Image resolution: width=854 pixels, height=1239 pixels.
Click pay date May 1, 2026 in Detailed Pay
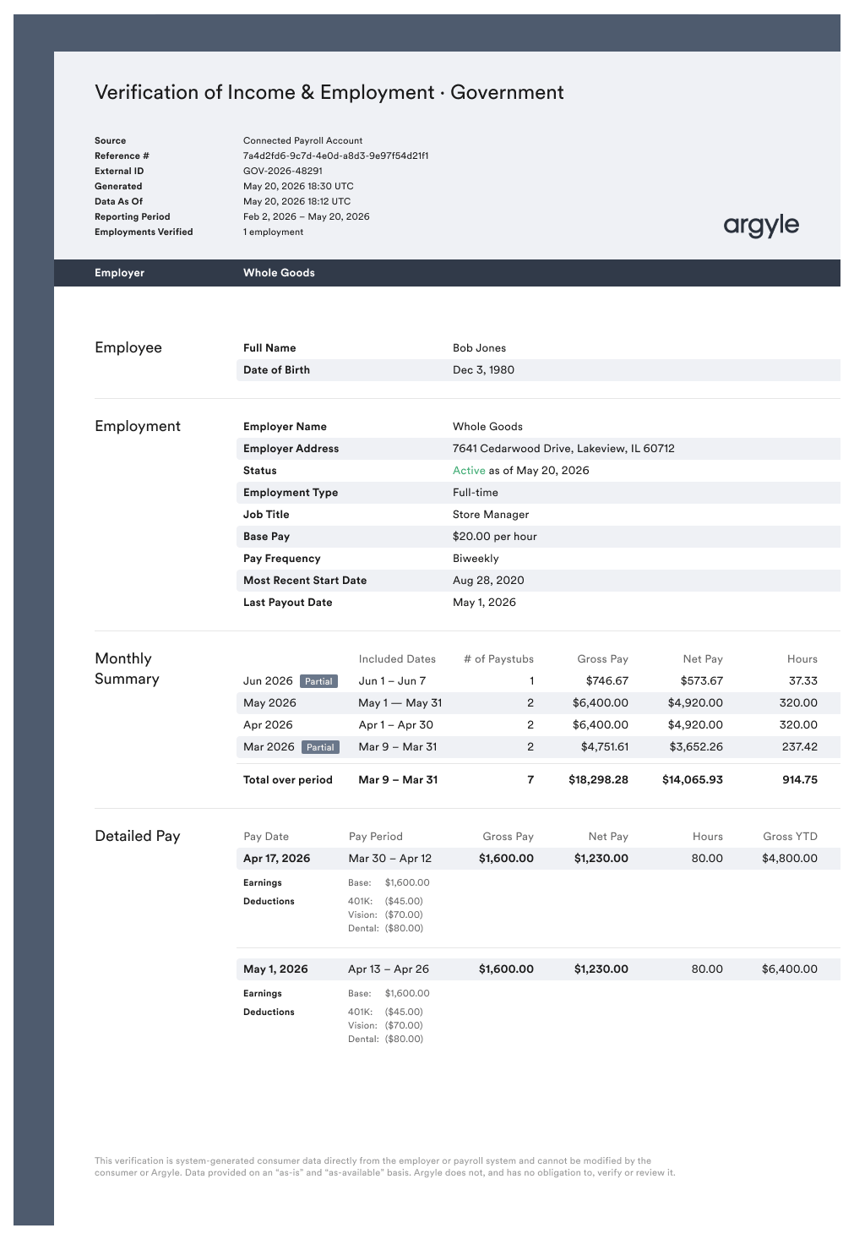tap(275, 969)
